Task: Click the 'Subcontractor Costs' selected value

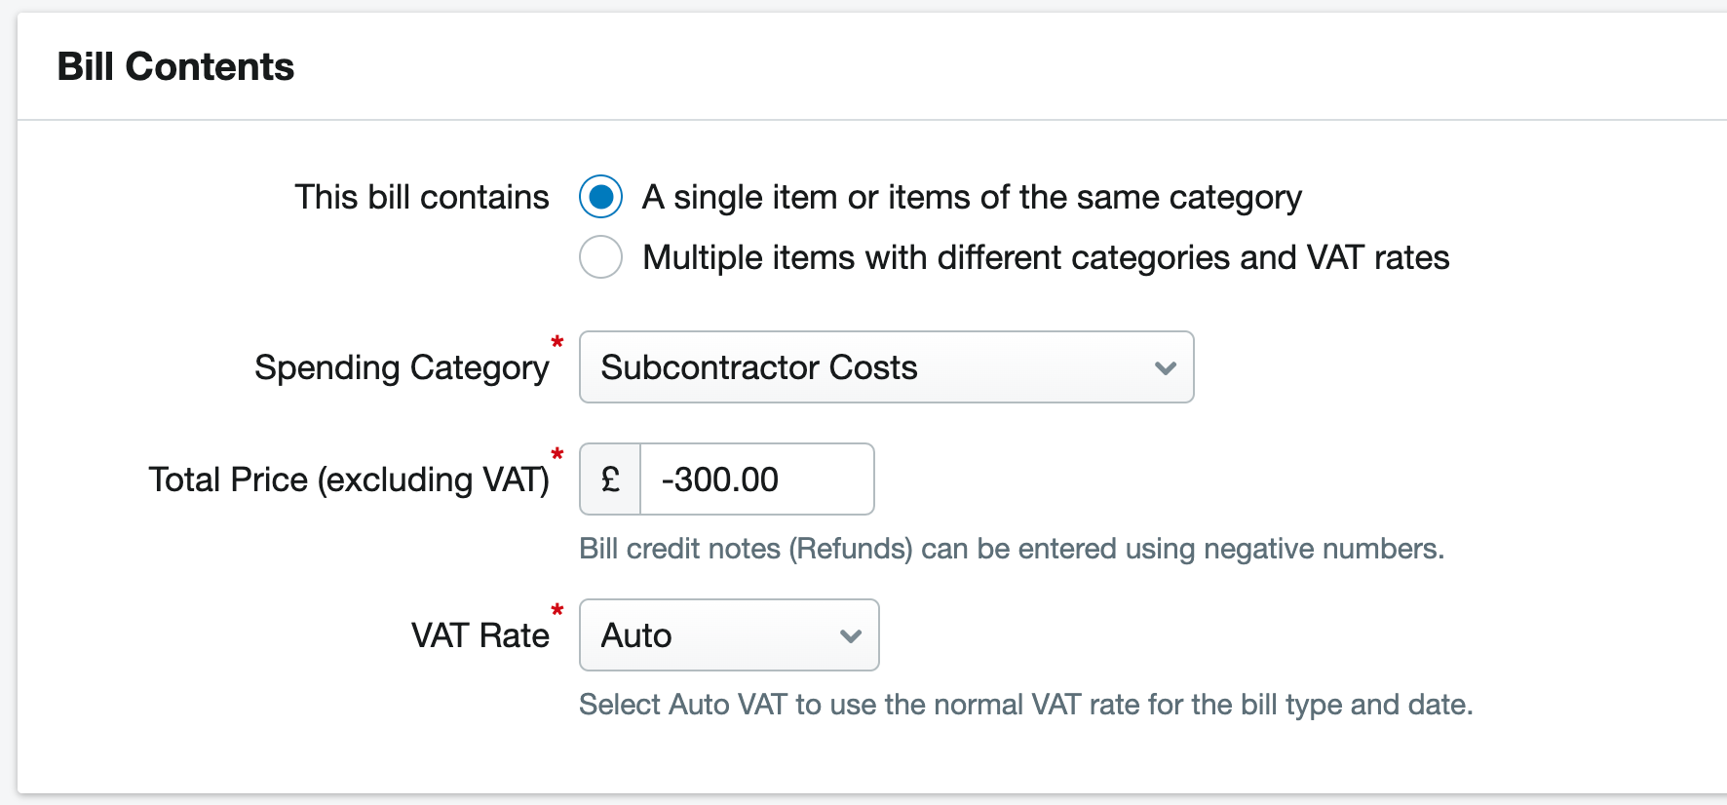Action: [x=759, y=367]
